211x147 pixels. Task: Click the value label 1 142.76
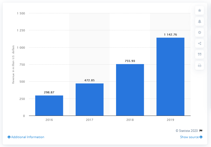170,34
